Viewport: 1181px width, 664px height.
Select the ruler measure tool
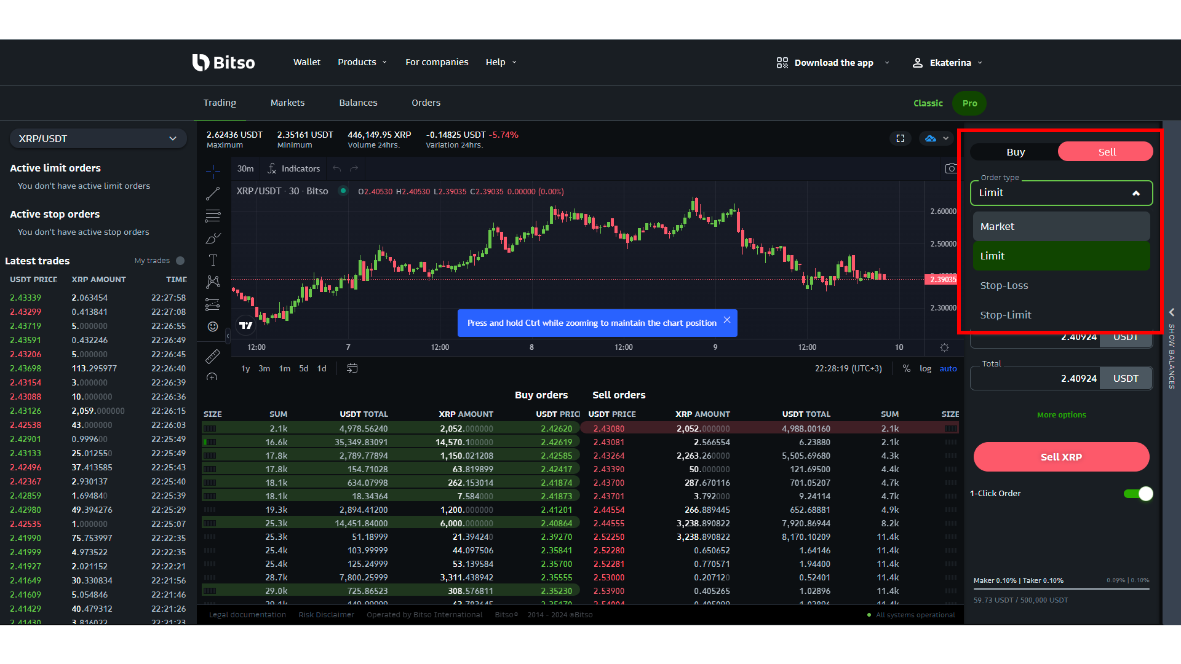213,356
